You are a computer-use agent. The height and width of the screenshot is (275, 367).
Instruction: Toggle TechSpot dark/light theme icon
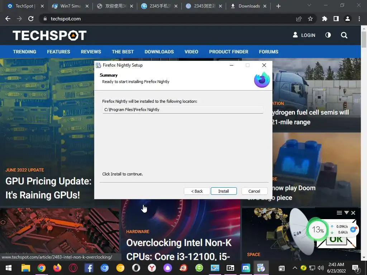click(x=328, y=35)
